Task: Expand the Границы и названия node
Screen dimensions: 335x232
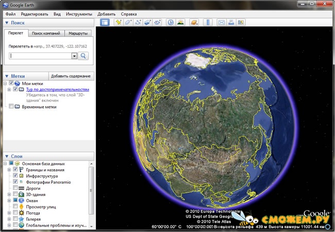Action: pyautogui.click(x=9, y=170)
